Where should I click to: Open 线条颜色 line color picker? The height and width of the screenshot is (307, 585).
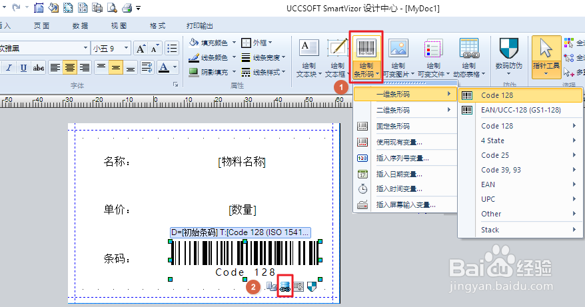click(x=212, y=57)
